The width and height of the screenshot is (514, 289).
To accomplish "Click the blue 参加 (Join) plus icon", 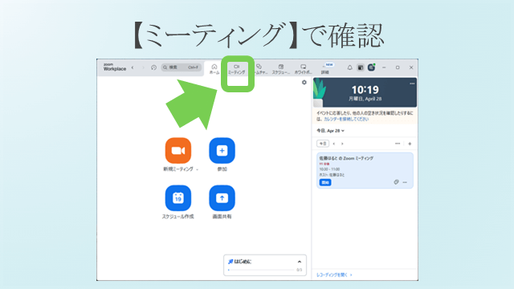I will [x=222, y=150].
